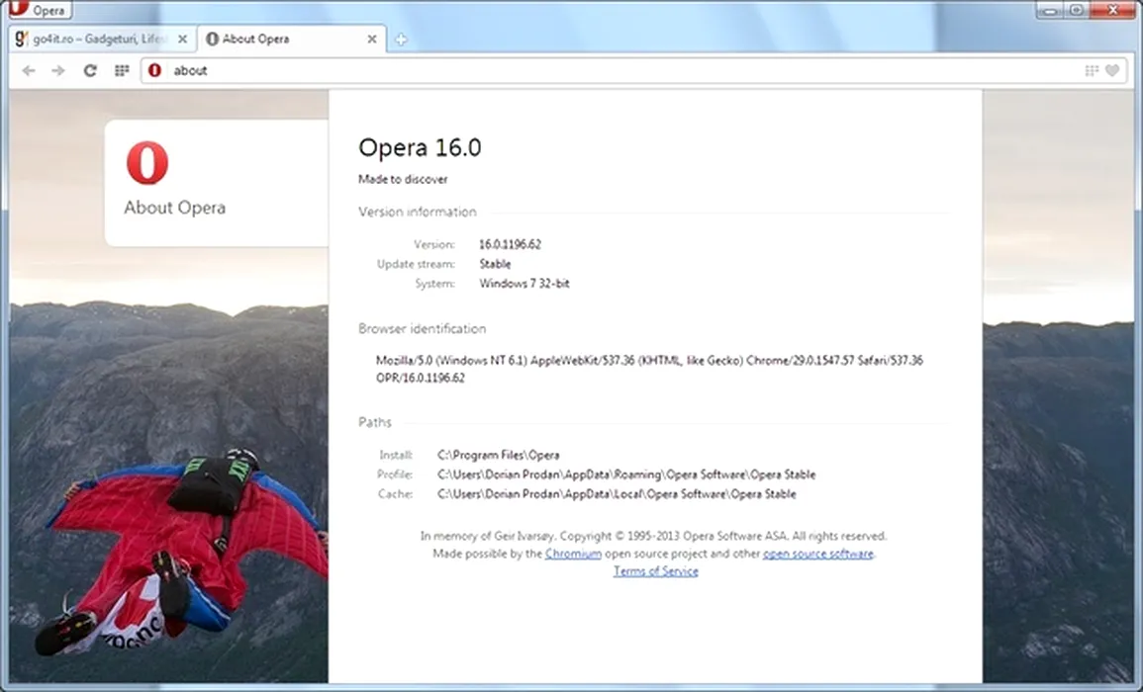
Task: Close the About Opera tab
Action: pos(372,40)
